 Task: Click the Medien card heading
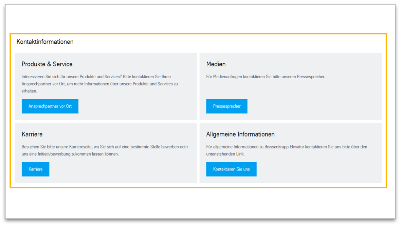(x=216, y=64)
